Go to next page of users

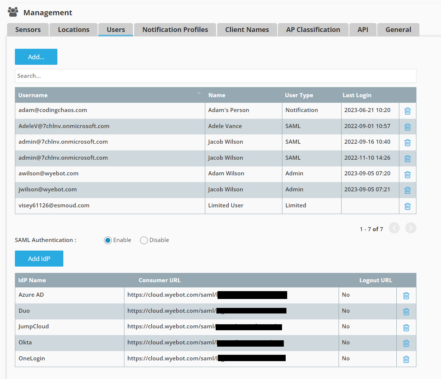coord(410,228)
